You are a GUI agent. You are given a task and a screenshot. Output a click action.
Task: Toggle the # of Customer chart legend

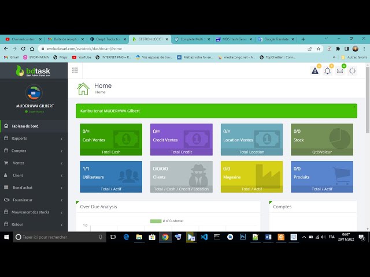tap(167, 221)
